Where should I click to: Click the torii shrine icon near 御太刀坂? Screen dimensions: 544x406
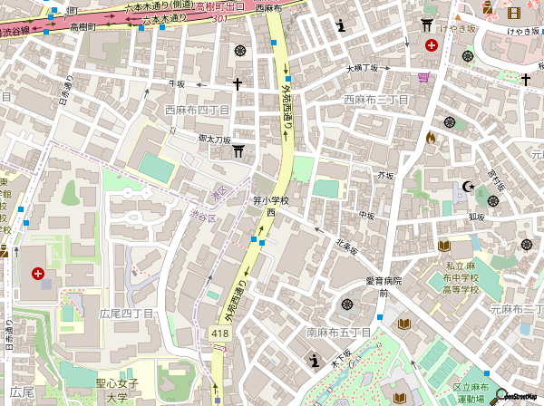pyautogui.click(x=238, y=150)
